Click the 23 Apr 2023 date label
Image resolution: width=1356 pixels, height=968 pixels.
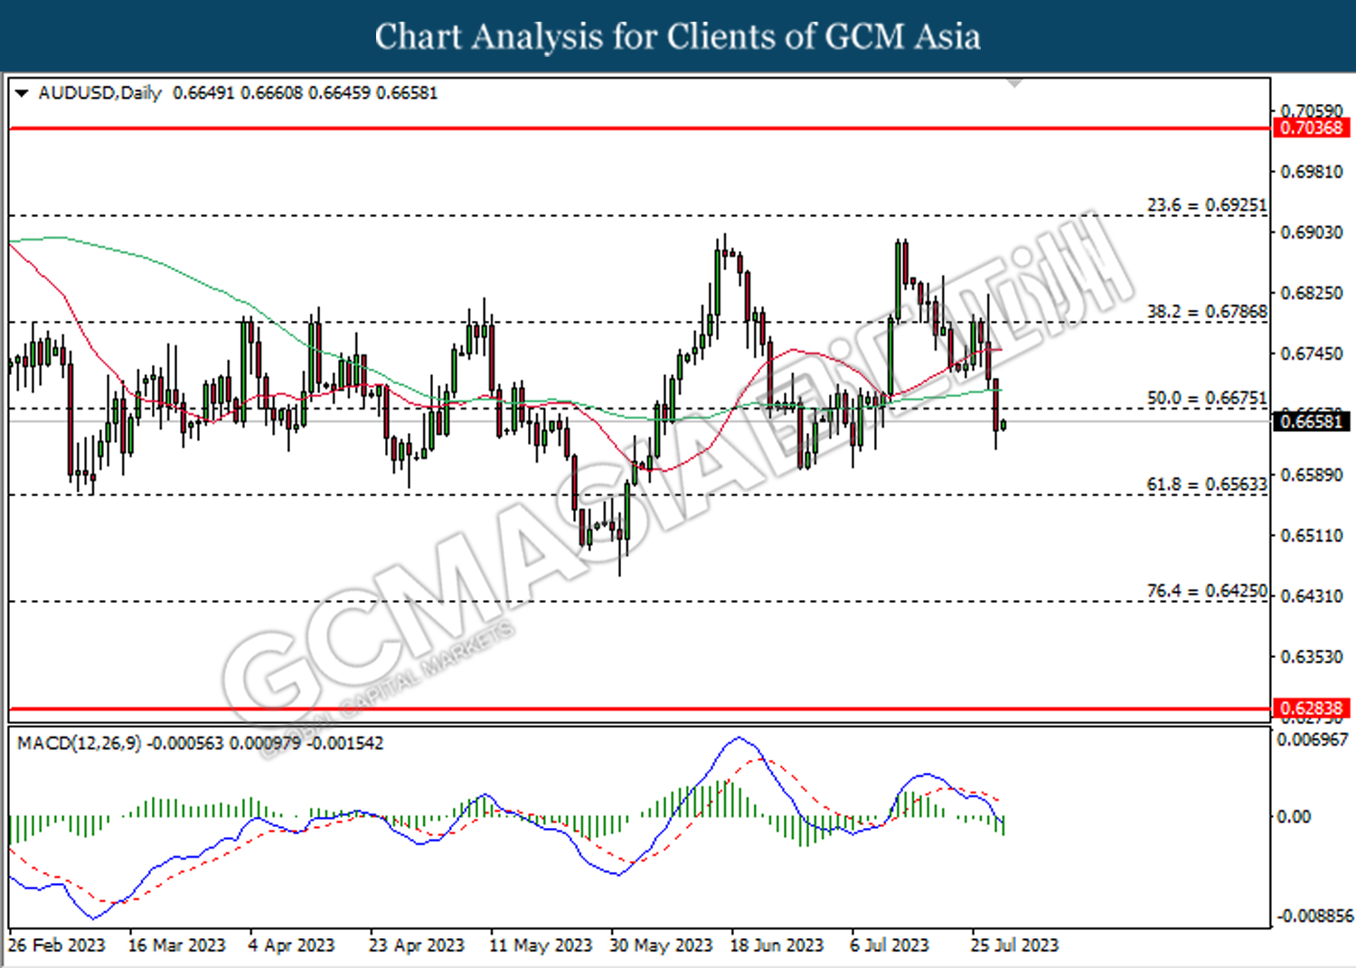pos(416,945)
